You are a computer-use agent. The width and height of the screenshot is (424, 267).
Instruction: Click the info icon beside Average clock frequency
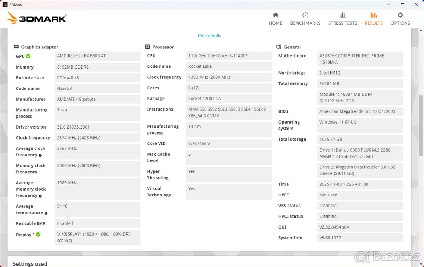pos(40,155)
